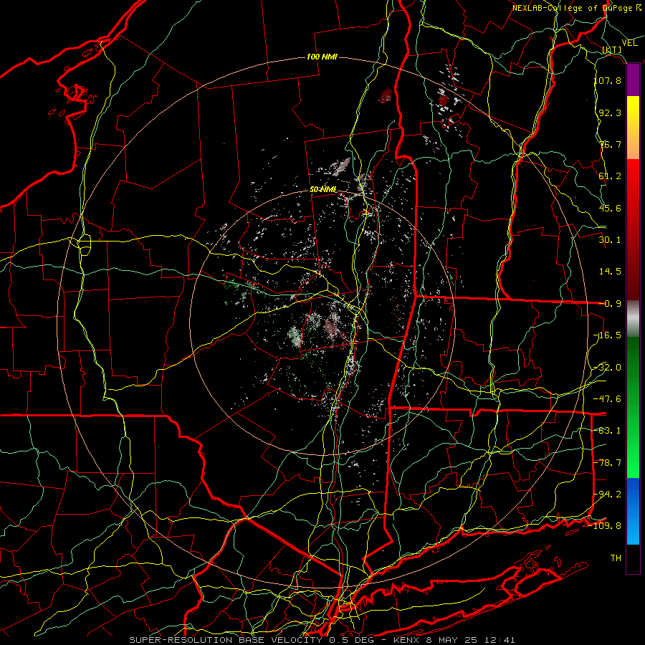Click the 30.1 legend value

(610, 240)
